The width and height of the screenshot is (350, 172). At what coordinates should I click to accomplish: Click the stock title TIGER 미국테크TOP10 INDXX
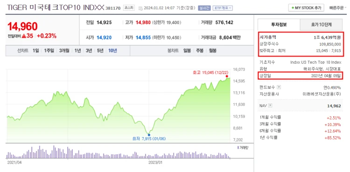point(56,8)
